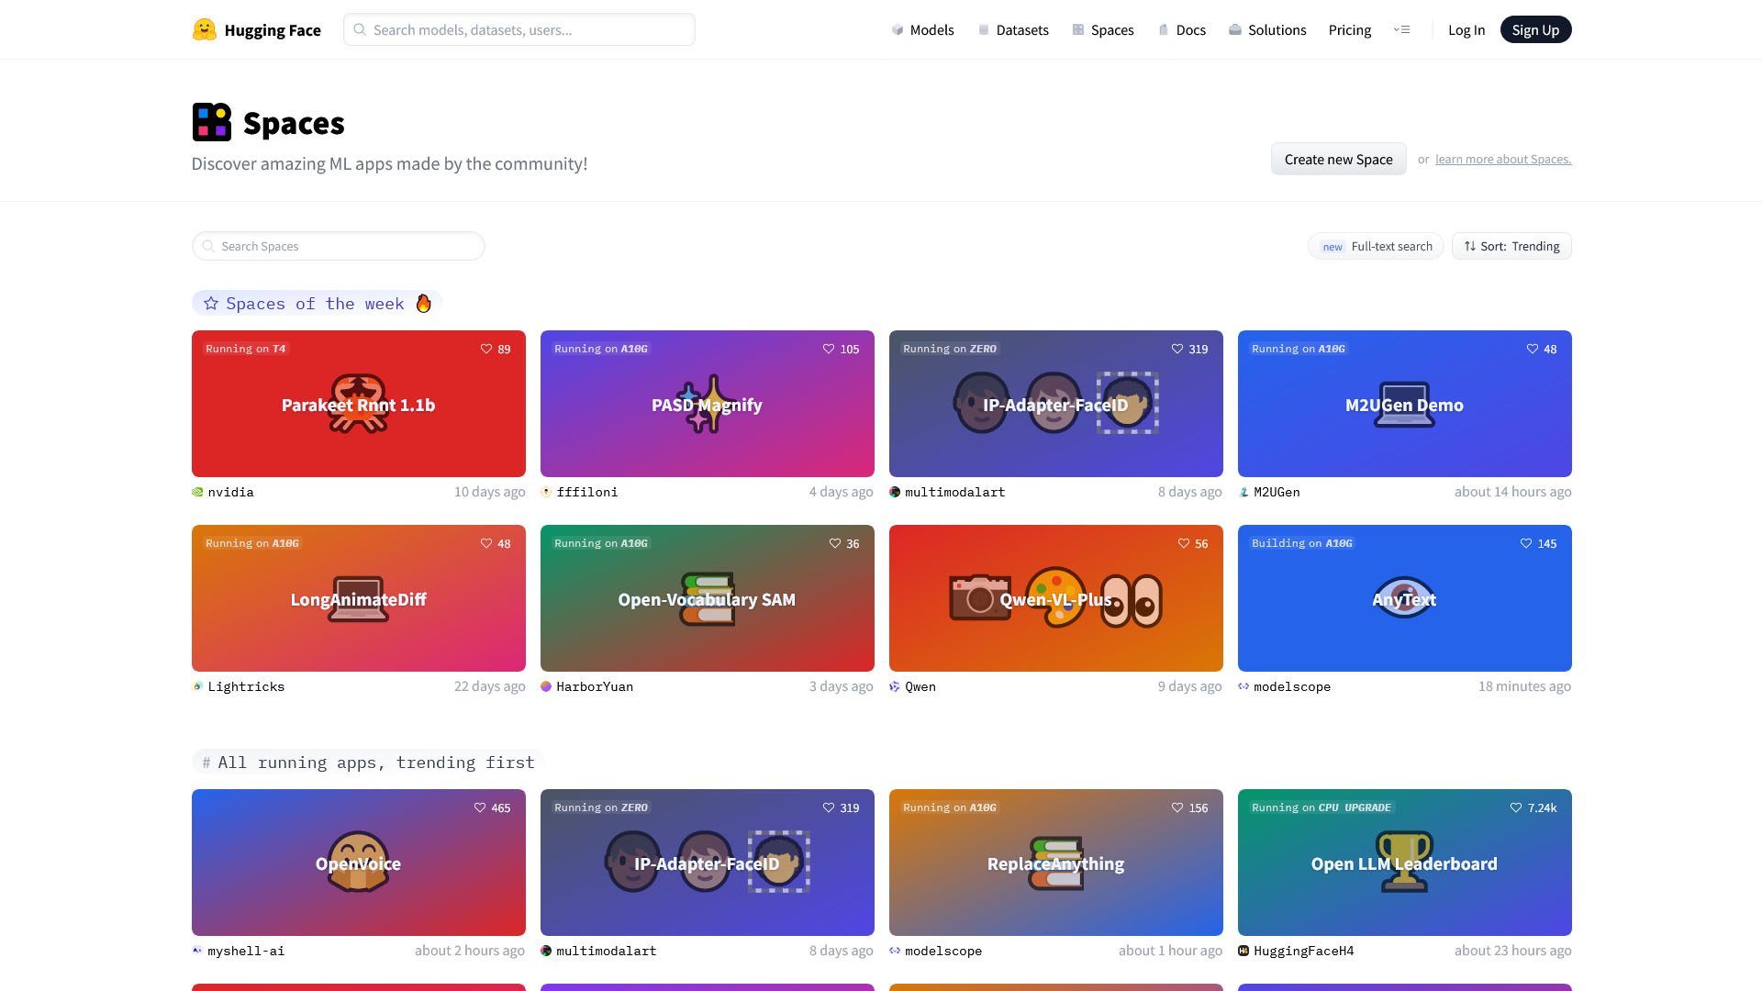Like the OpenVoice space with heart icon
The width and height of the screenshot is (1762, 991).
point(480,807)
